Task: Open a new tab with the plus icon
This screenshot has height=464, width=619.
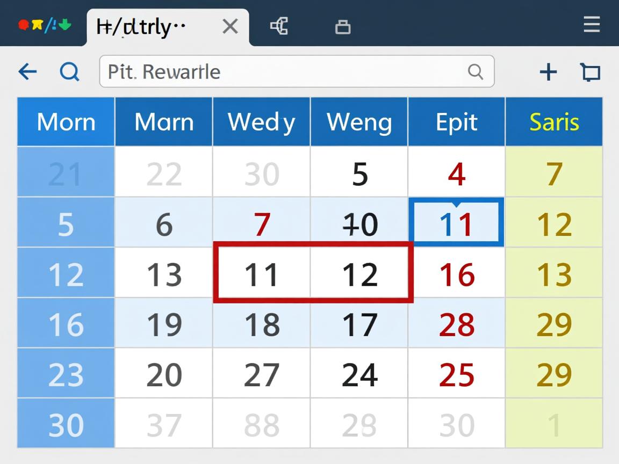Action: pos(548,71)
